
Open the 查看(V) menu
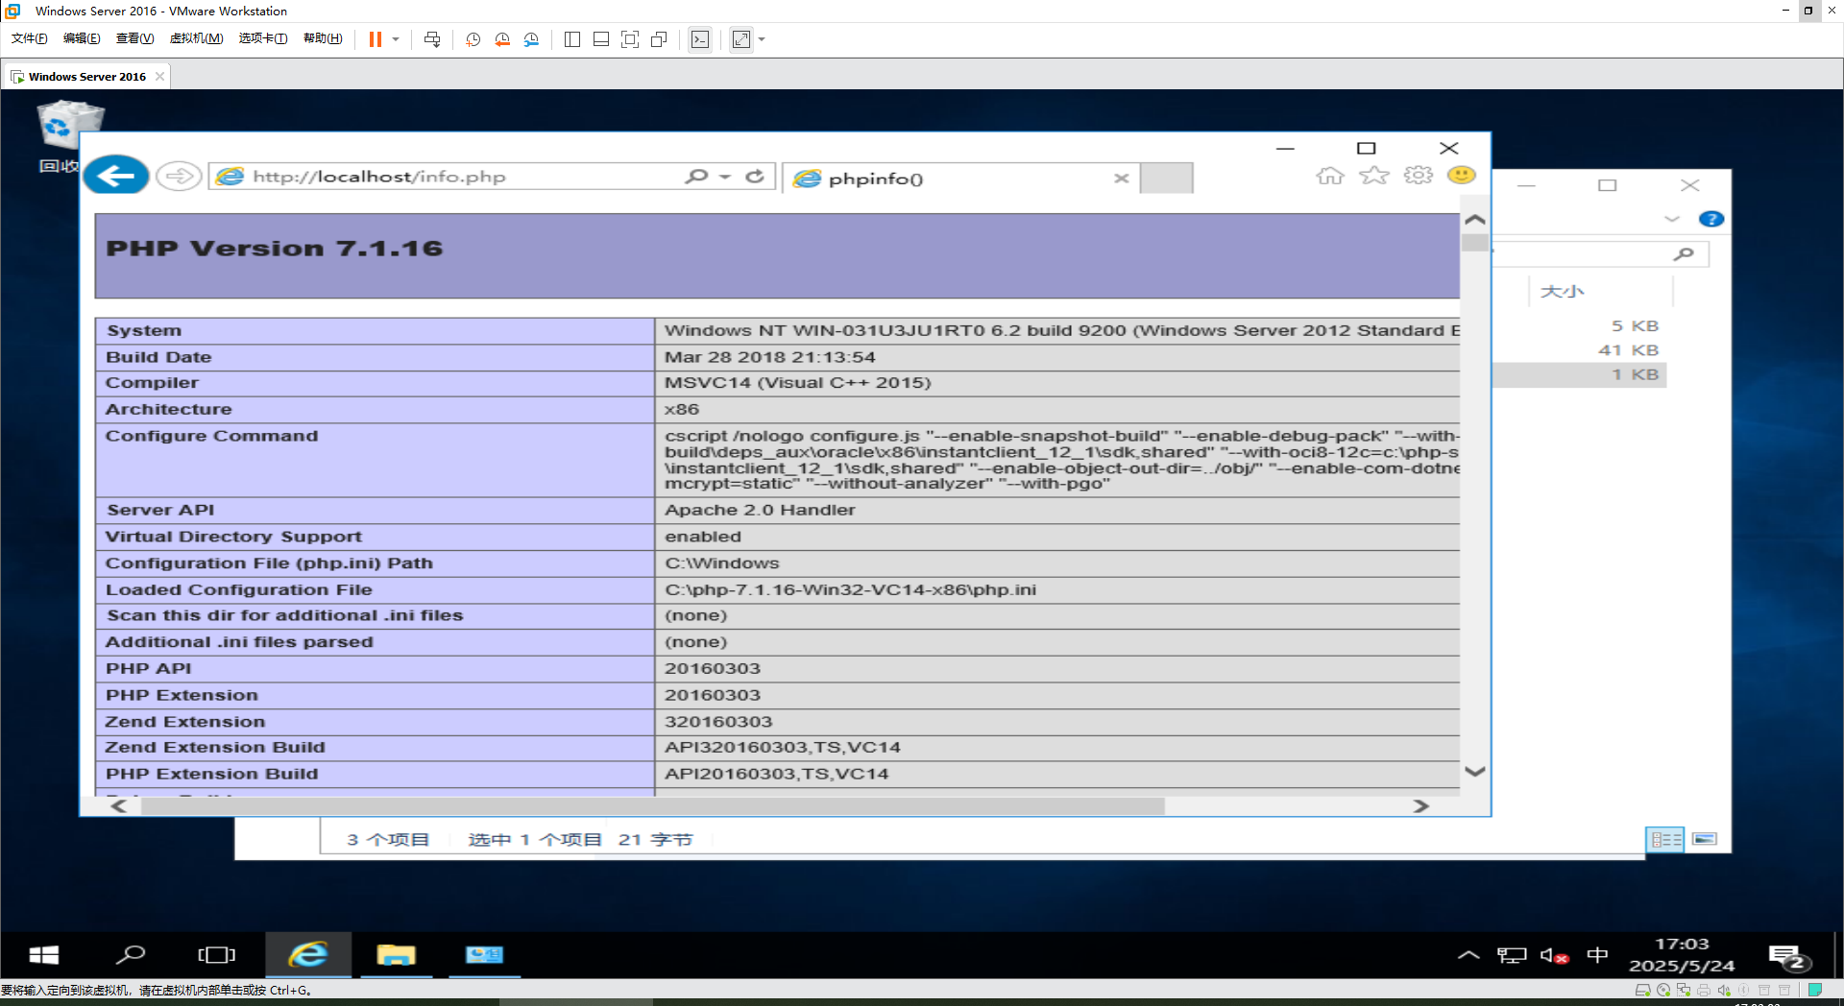(x=134, y=38)
